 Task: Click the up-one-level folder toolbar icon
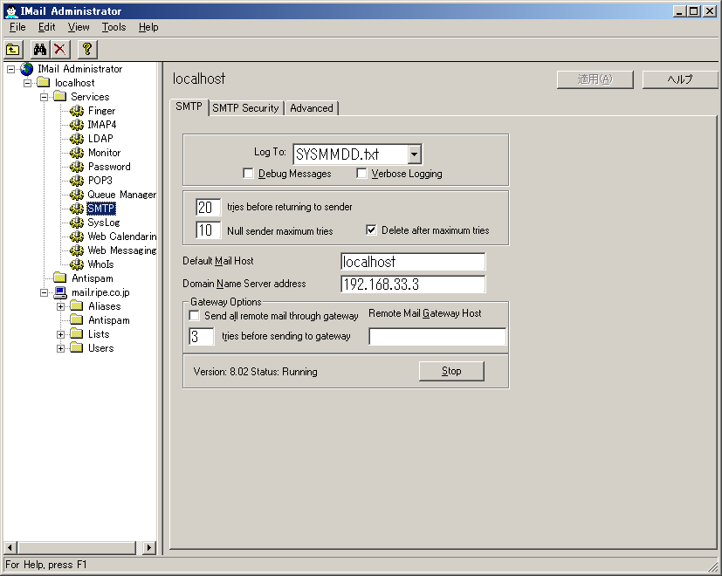(13, 49)
